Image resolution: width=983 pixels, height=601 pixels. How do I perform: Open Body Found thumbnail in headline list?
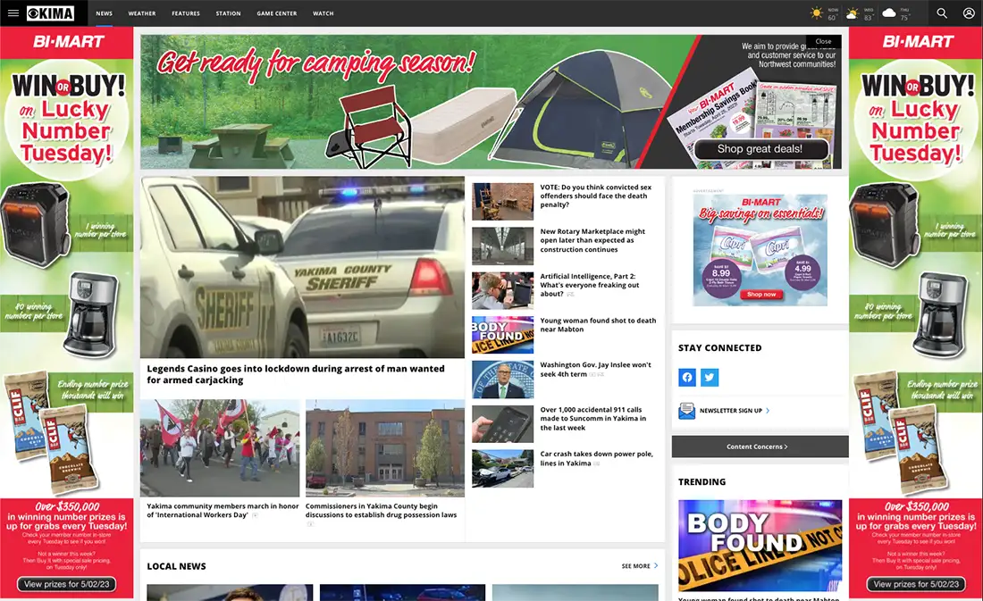tap(503, 335)
